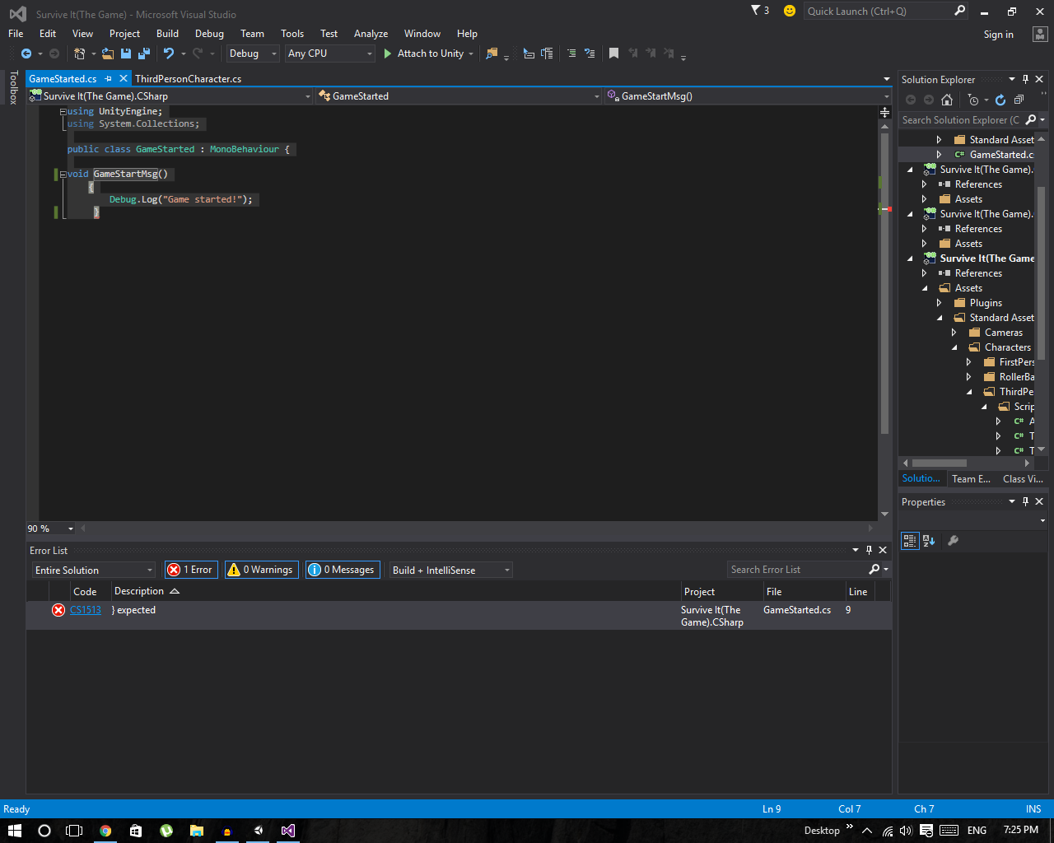Click the notifications flag icon
The width and height of the screenshot is (1054, 843).
click(x=756, y=11)
